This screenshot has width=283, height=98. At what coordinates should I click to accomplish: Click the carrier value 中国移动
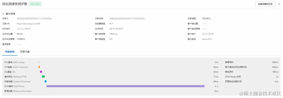(21, 39)
